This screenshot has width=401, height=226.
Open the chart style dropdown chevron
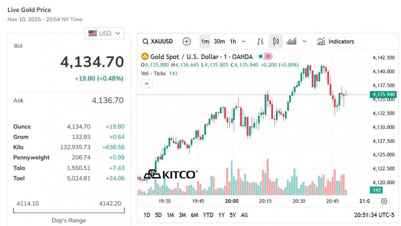coord(304,41)
